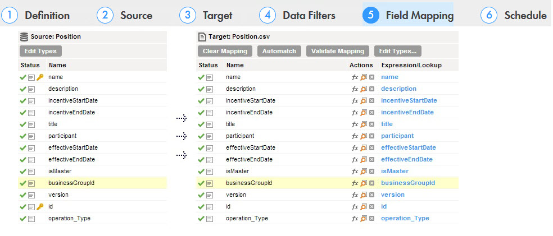Open the Data Filters step
Image resolution: width=553 pixels, height=236 pixels.
297,16
